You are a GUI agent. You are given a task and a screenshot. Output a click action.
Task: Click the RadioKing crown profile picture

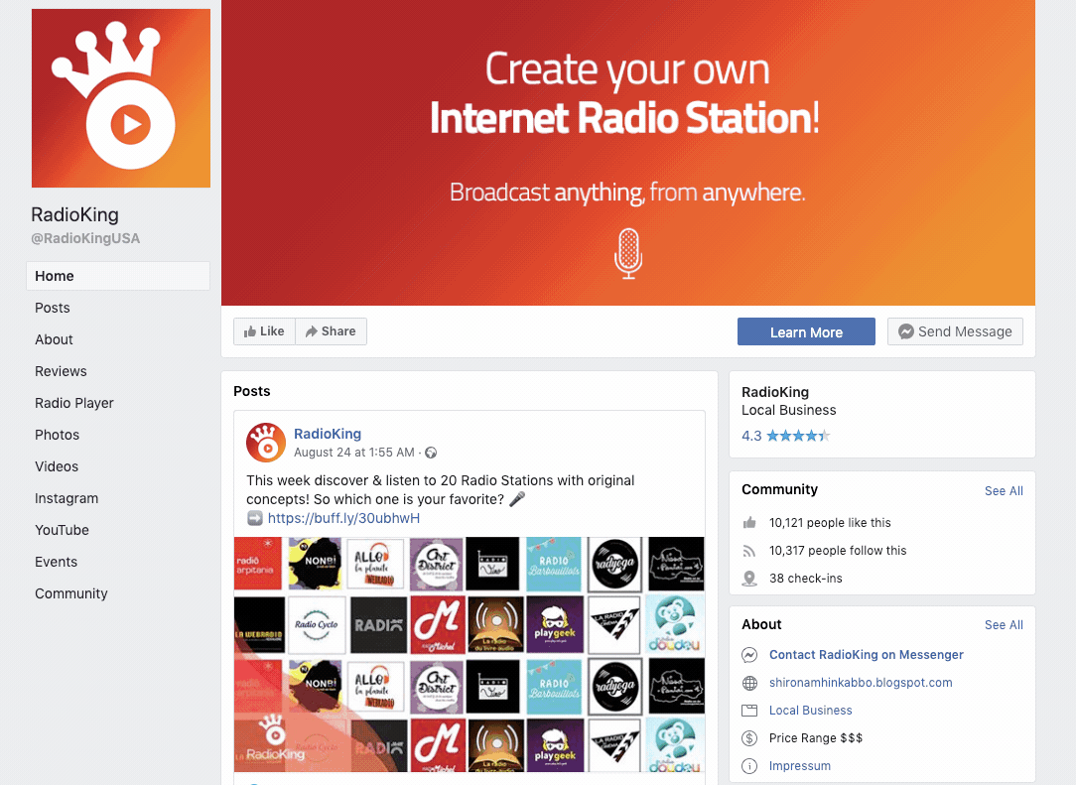coord(120,97)
